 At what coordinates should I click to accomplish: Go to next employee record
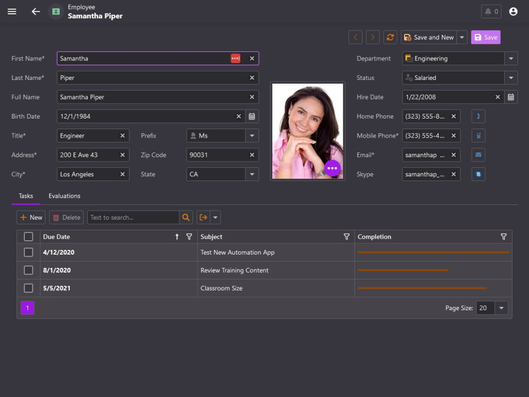pos(372,37)
